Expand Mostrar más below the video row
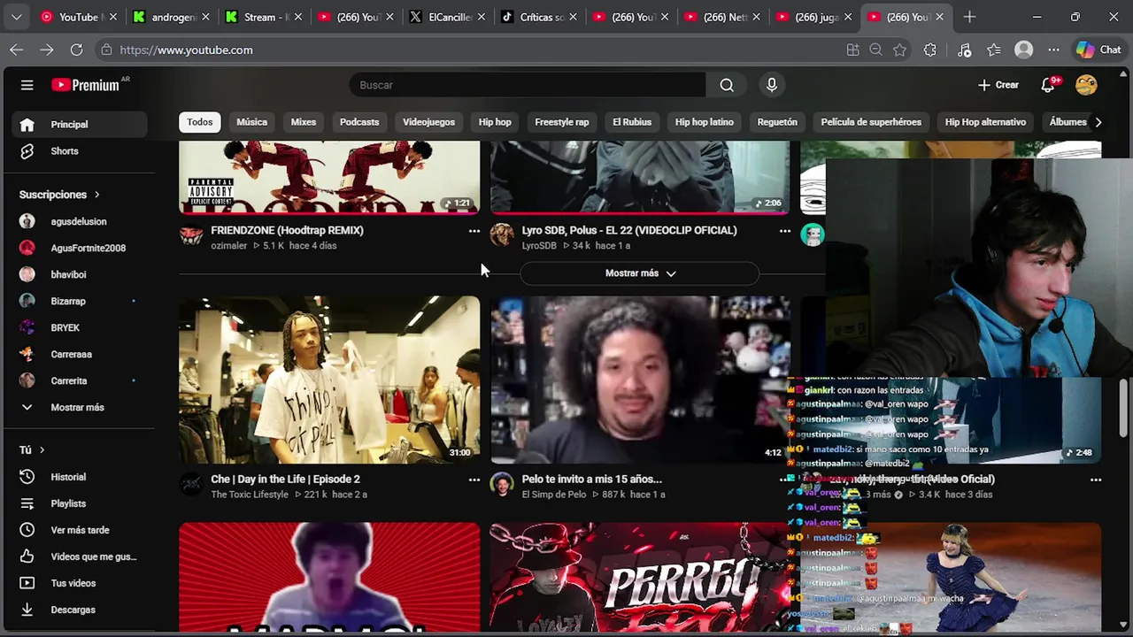The image size is (1133, 637). point(640,273)
